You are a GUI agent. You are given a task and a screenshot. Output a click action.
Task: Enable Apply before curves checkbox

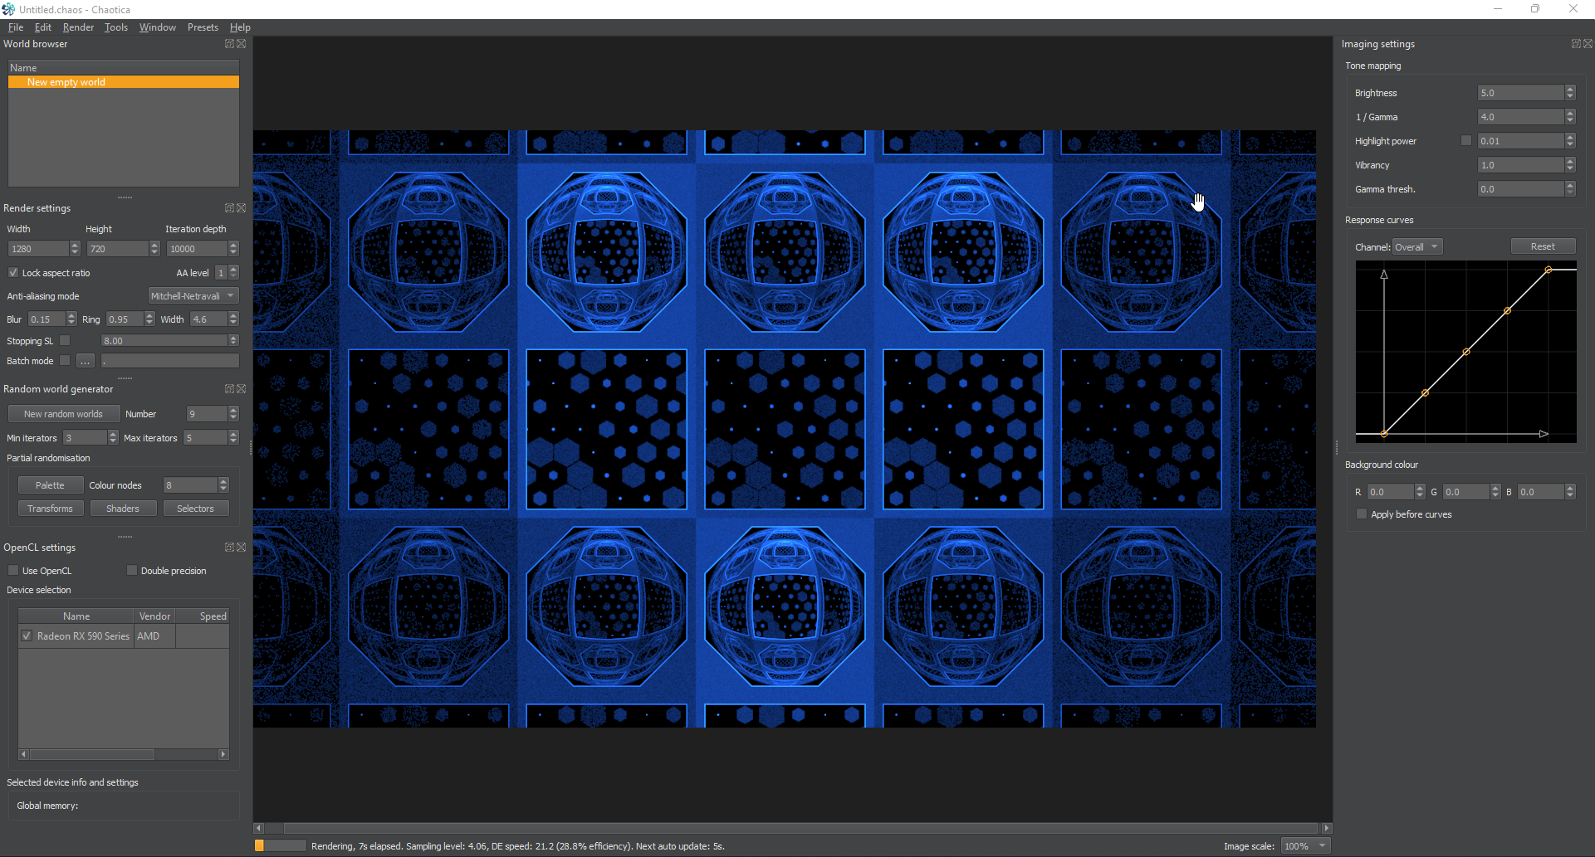(1361, 514)
